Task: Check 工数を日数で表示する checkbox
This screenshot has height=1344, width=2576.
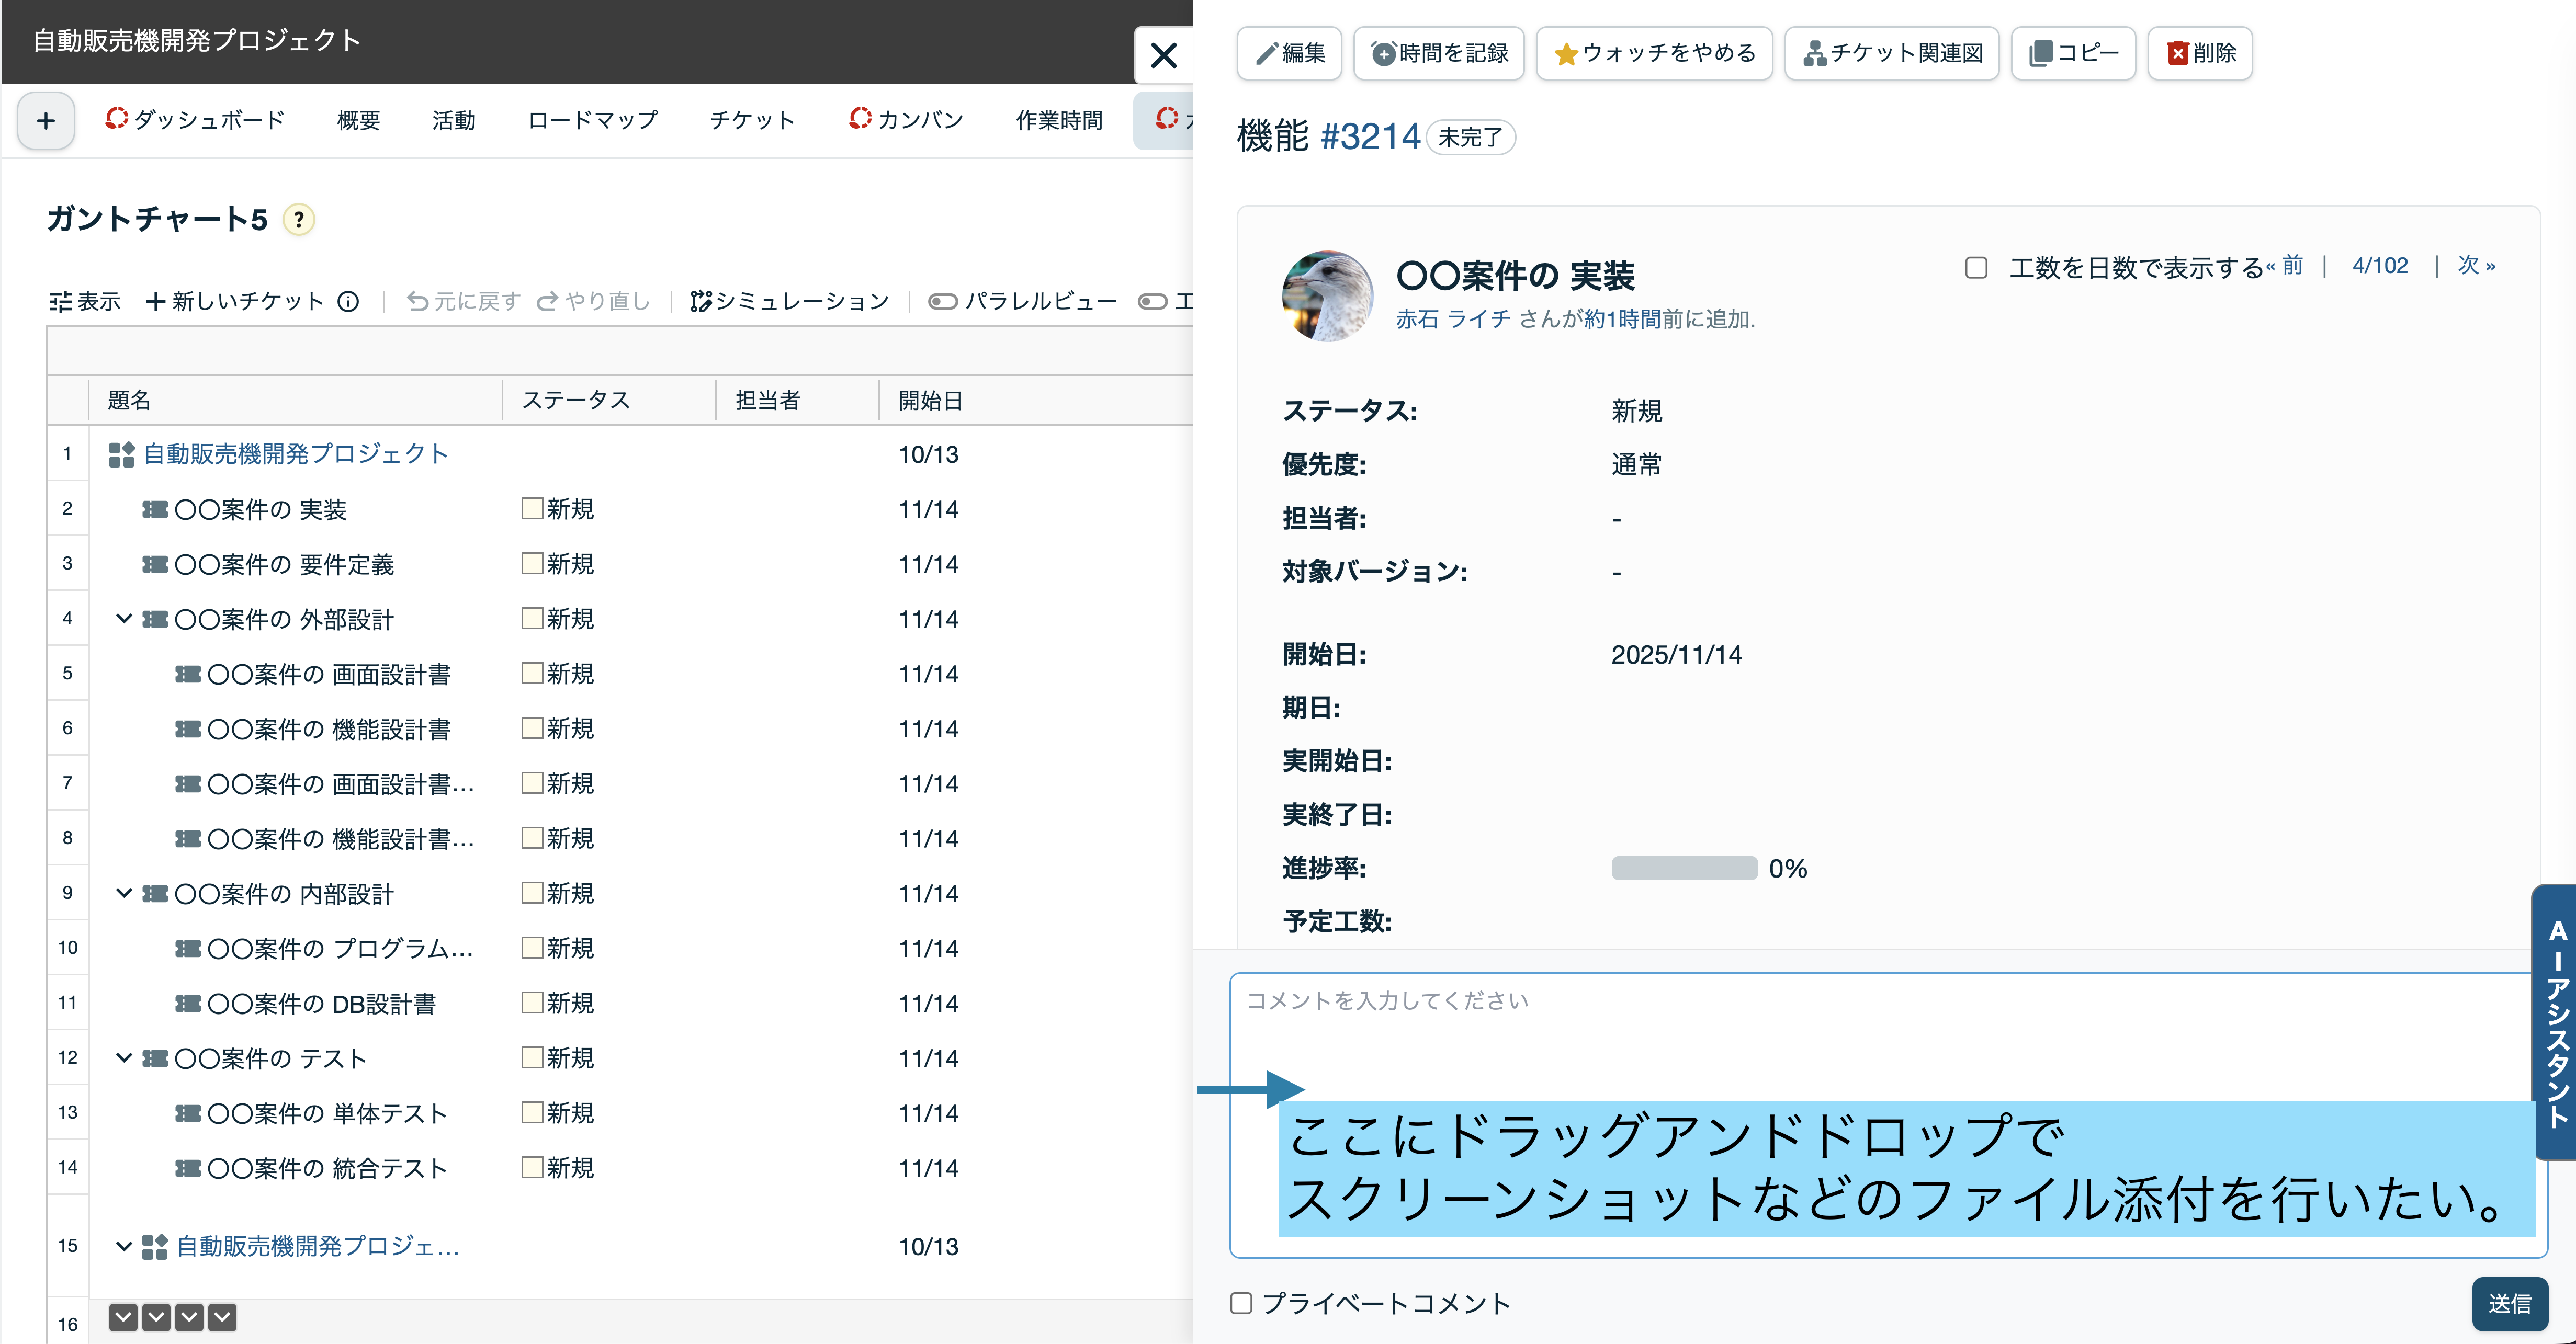Action: pos(1976,268)
